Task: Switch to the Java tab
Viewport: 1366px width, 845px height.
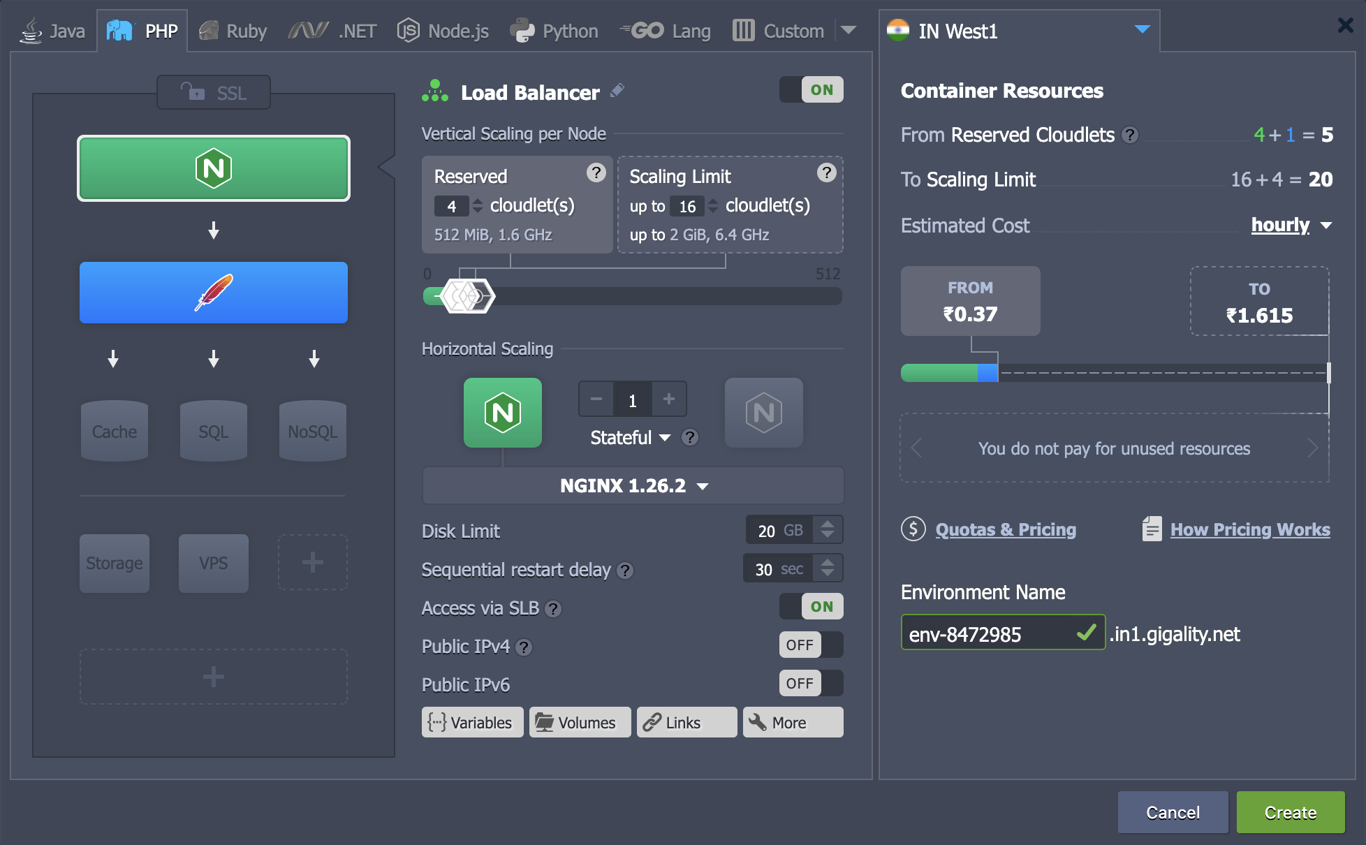Action: [x=52, y=31]
